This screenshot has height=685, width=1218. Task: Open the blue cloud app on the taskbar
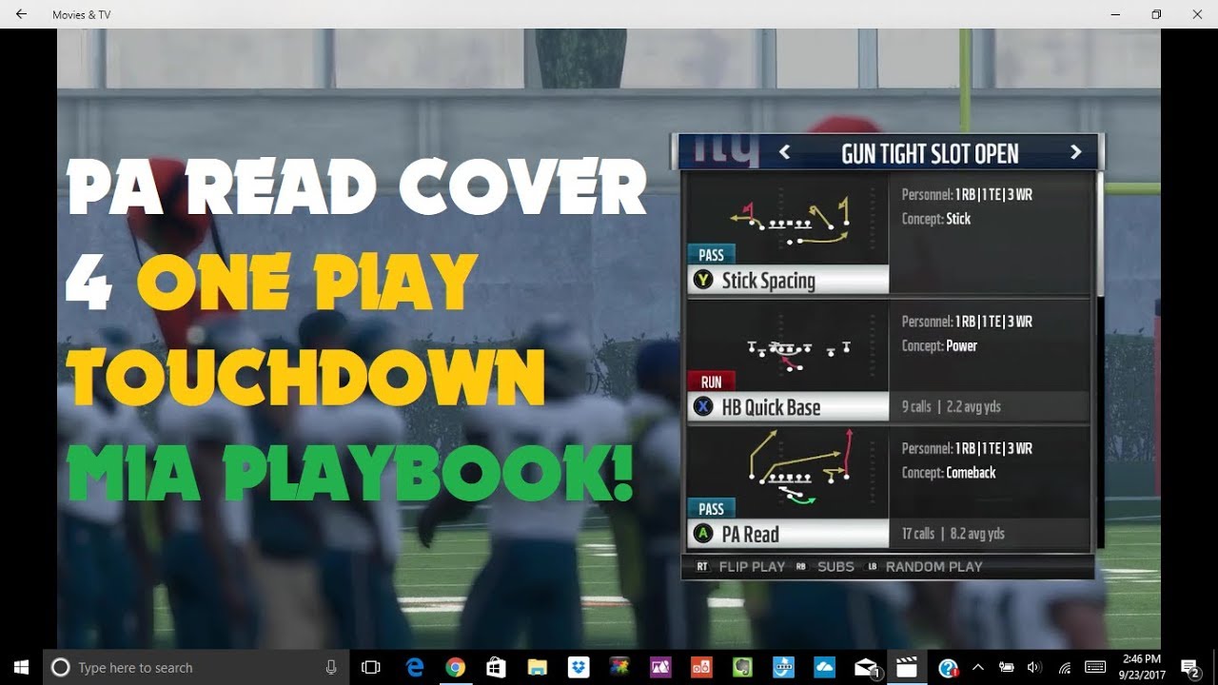point(824,667)
